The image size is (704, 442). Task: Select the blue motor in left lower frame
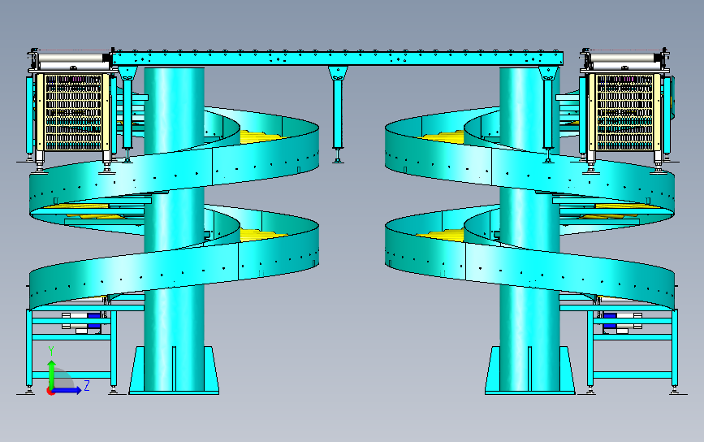click(94, 323)
